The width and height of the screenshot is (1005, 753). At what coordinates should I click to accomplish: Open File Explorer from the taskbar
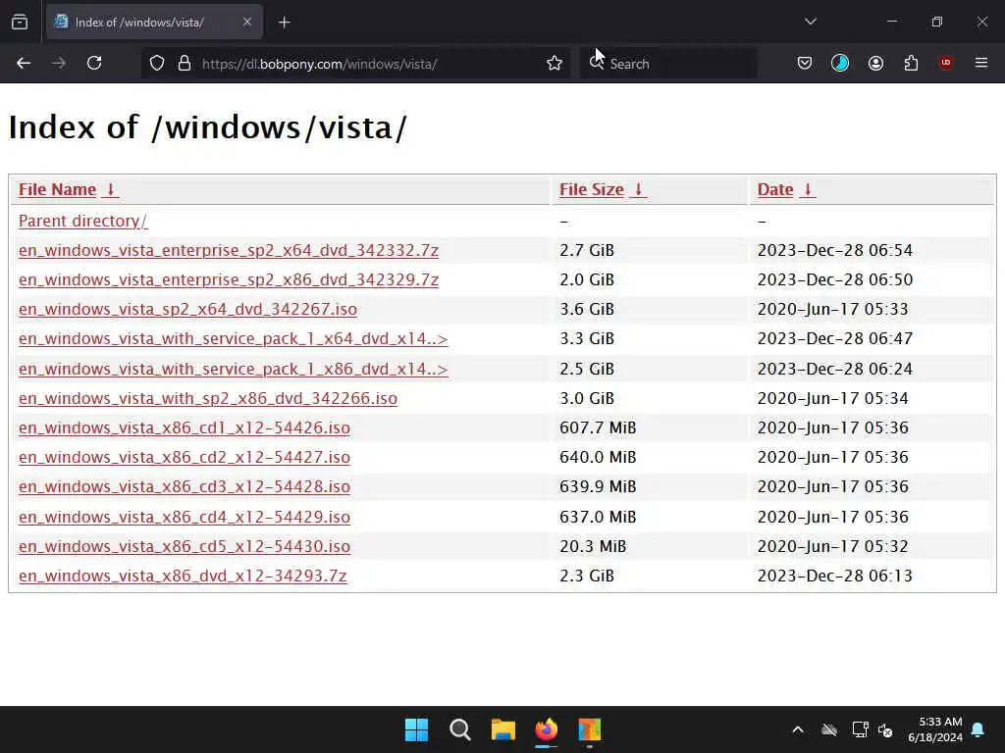click(503, 729)
